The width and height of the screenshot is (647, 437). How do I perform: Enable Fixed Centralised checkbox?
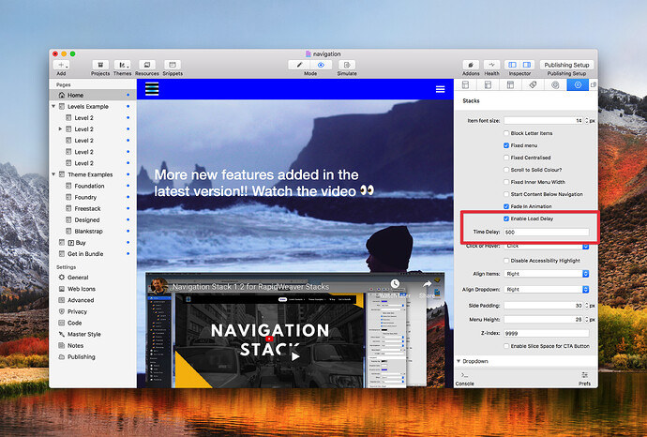pos(506,158)
